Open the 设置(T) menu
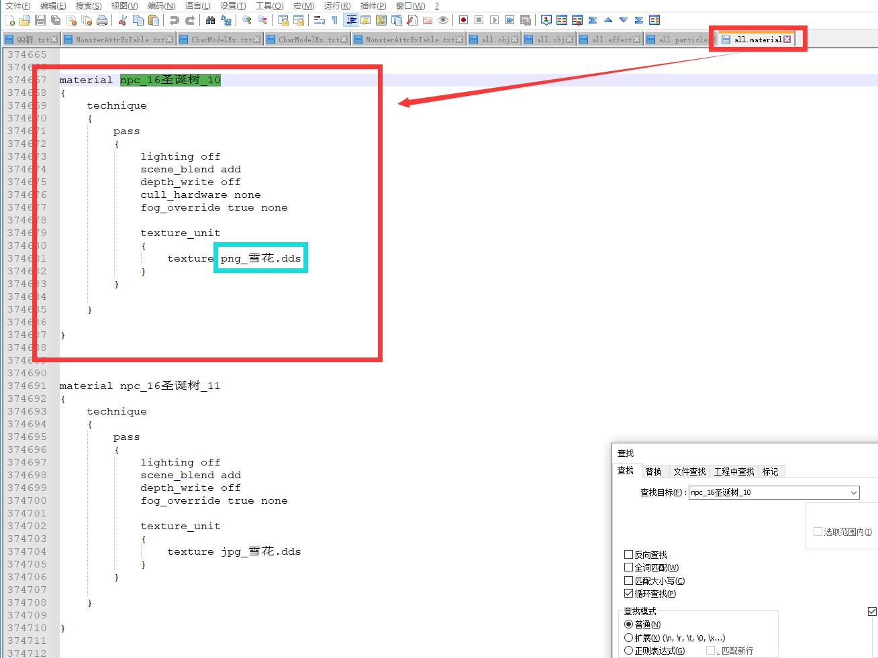 (x=233, y=5)
